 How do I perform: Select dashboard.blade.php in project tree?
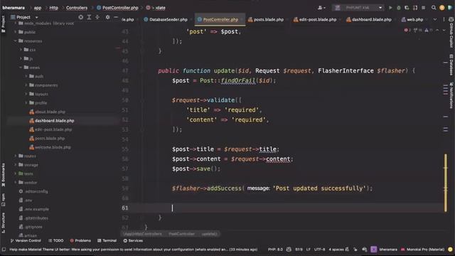point(54,121)
